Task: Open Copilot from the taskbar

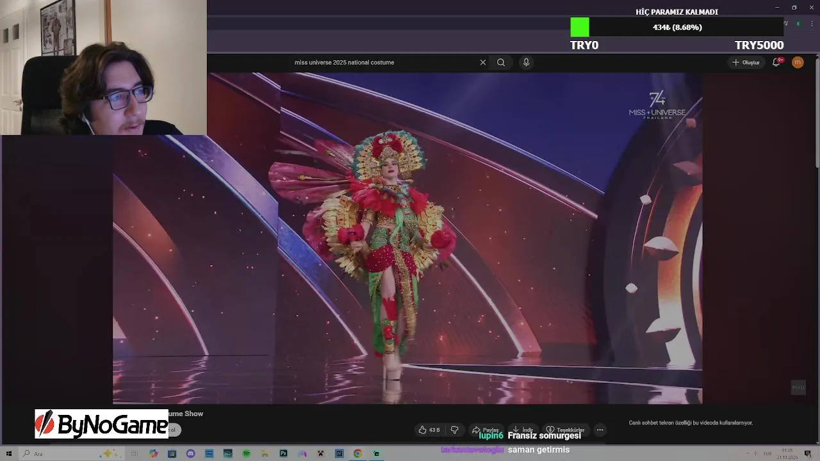Action: (153, 453)
